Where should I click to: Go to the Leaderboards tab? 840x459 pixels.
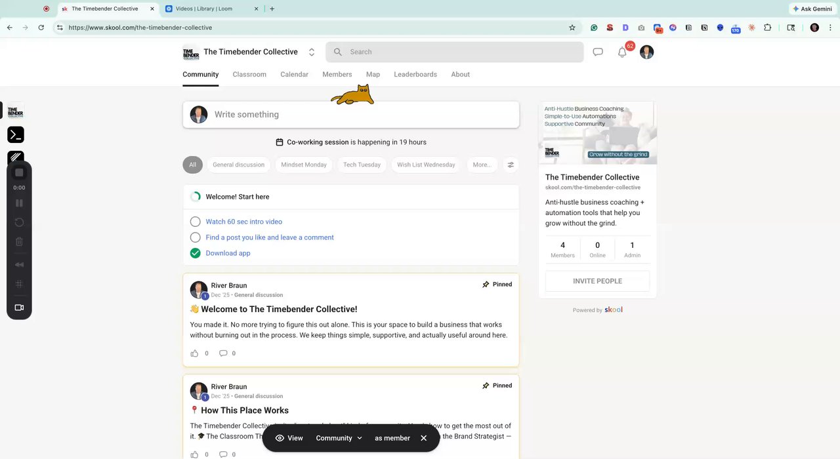point(415,74)
